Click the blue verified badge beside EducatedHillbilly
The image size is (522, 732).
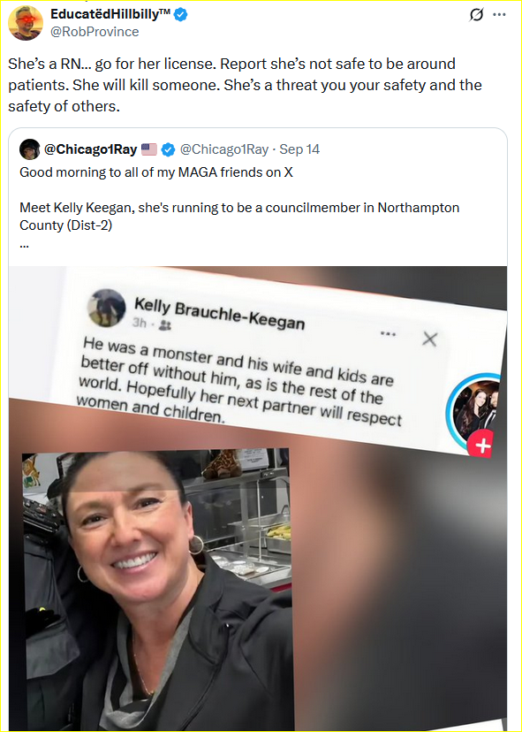tap(180, 15)
